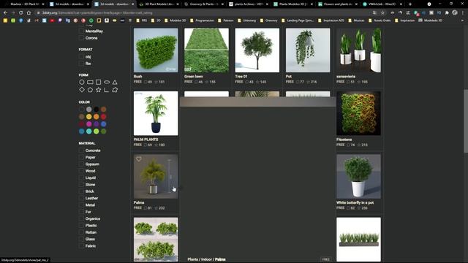This screenshot has height=263, width=468.
Task: Open the browser extensions puzzle icon
Action: point(447,13)
